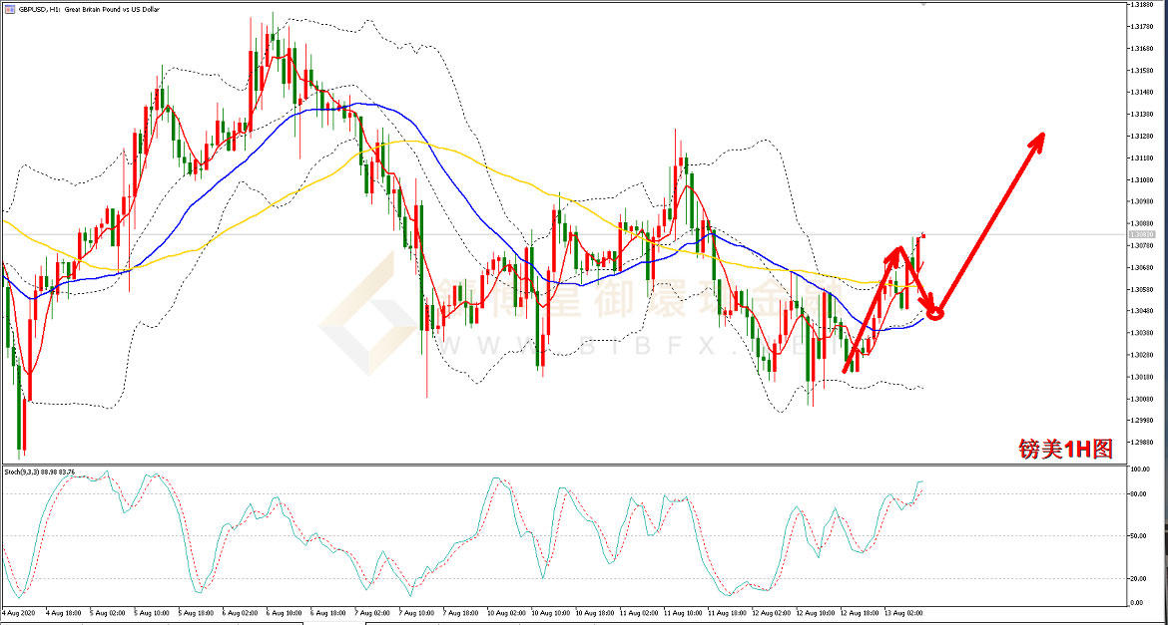This screenshot has width=1168, height=625.
Task: Click the Stoch(9,3,3) indicator label
Action: (24, 471)
